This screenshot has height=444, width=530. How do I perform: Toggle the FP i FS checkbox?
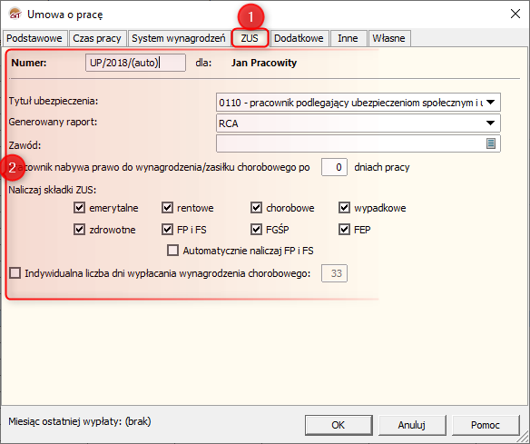coord(167,230)
